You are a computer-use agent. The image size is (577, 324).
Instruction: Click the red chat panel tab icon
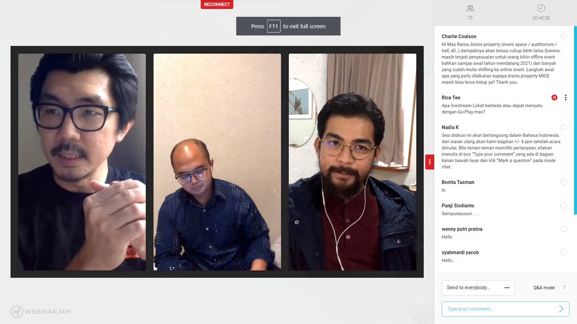click(x=429, y=162)
